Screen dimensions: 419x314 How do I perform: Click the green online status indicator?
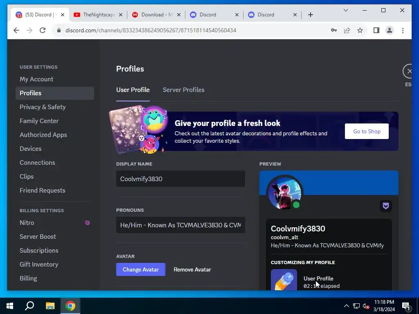[x=296, y=205]
